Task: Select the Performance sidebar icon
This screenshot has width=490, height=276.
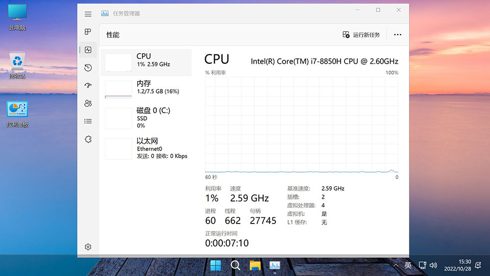Action: pyautogui.click(x=88, y=50)
